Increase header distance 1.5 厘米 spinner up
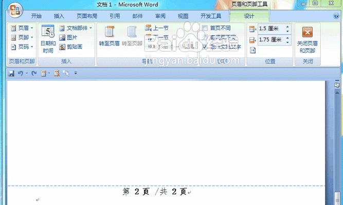 [x=287, y=27]
